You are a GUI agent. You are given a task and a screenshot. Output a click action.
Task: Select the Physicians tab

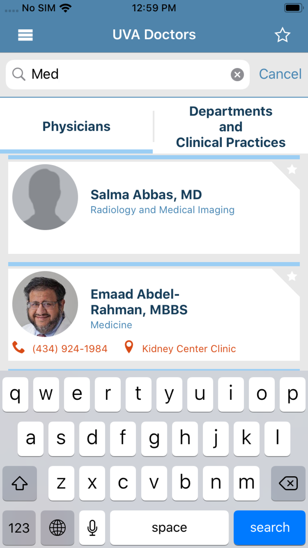[x=76, y=126]
